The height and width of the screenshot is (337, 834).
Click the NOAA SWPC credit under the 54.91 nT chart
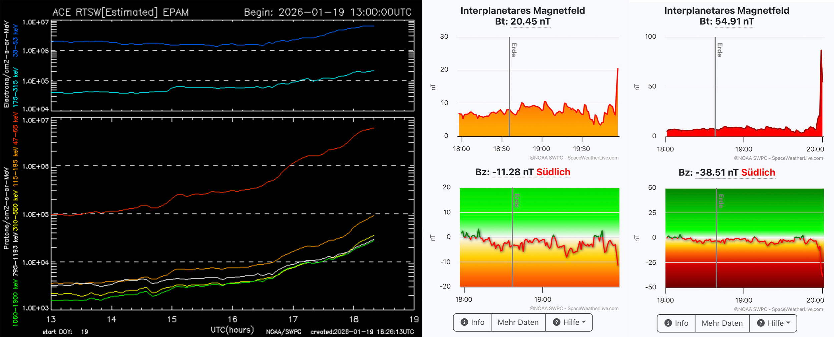pyautogui.click(x=778, y=158)
